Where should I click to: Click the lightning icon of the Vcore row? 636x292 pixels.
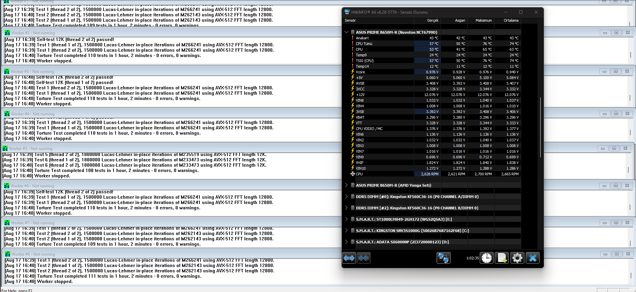352,72
